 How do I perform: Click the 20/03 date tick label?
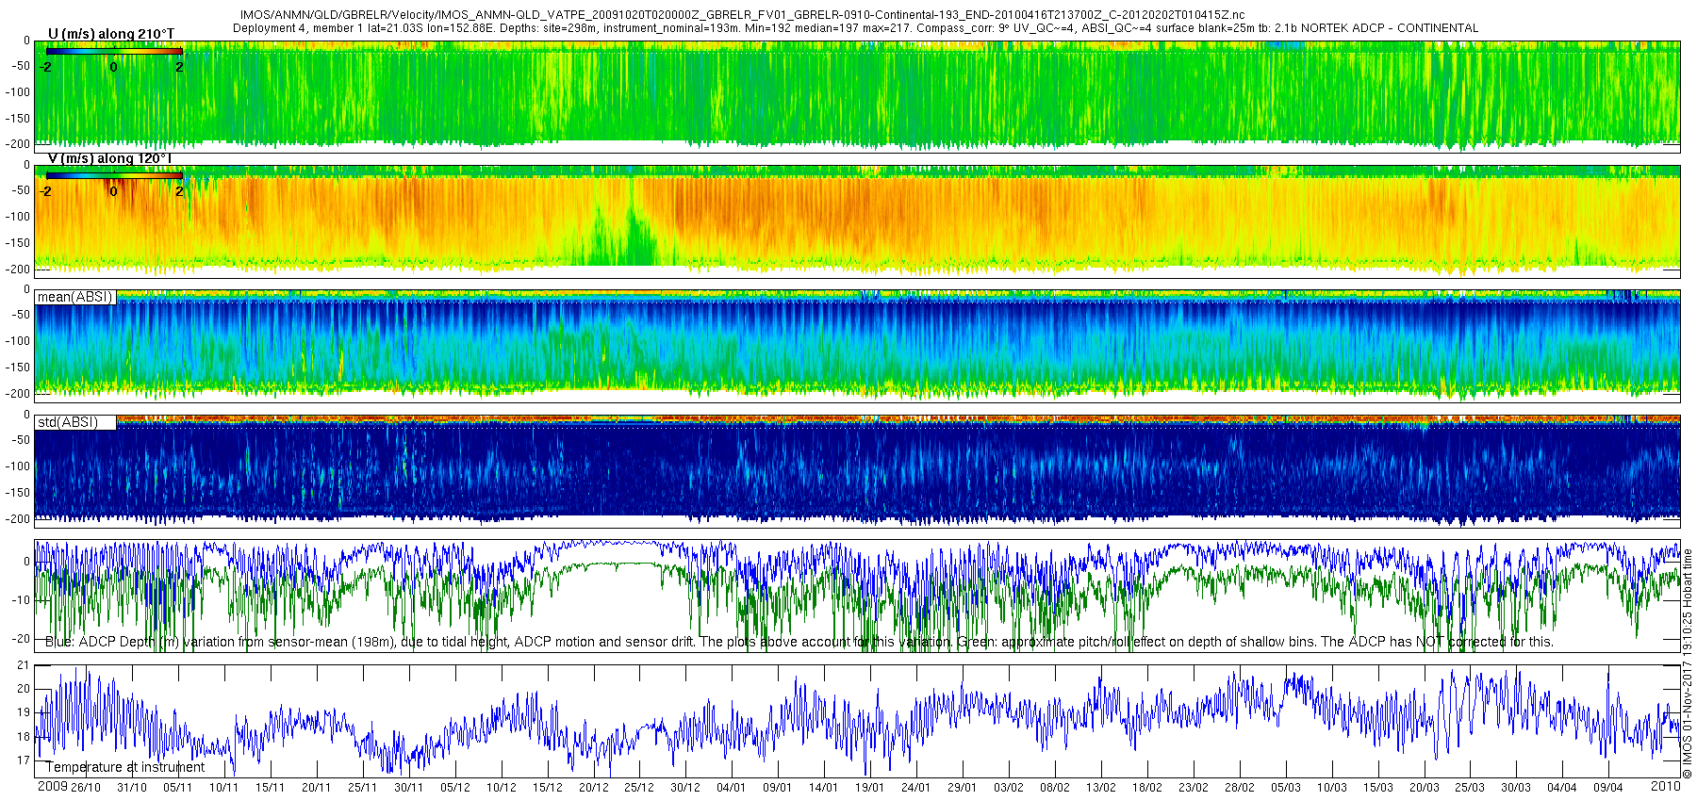(x=1424, y=788)
